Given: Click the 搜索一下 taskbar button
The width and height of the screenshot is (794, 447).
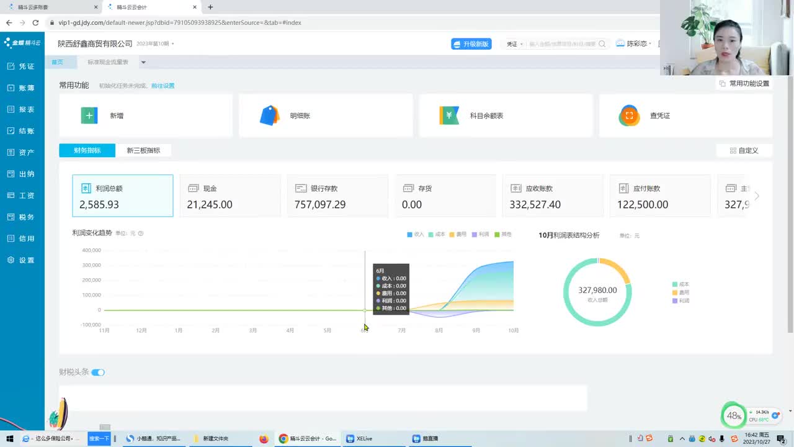Looking at the screenshot, I should point(99,438).
